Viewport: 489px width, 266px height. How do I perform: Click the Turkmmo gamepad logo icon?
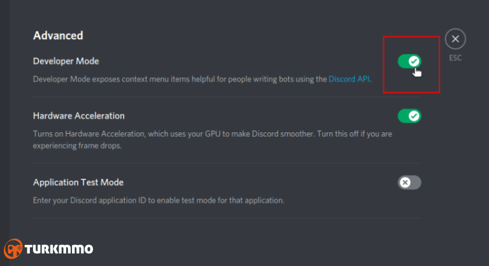pos(13,249)
